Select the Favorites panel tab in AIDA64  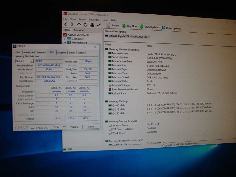point(79,30)
